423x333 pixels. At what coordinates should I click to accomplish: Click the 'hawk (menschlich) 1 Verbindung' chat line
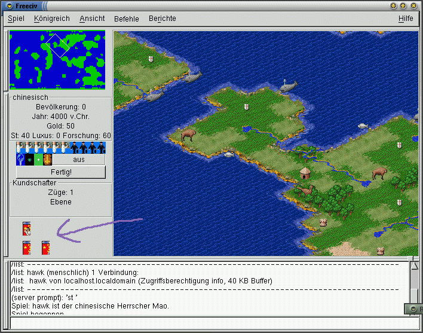[75, 273]
